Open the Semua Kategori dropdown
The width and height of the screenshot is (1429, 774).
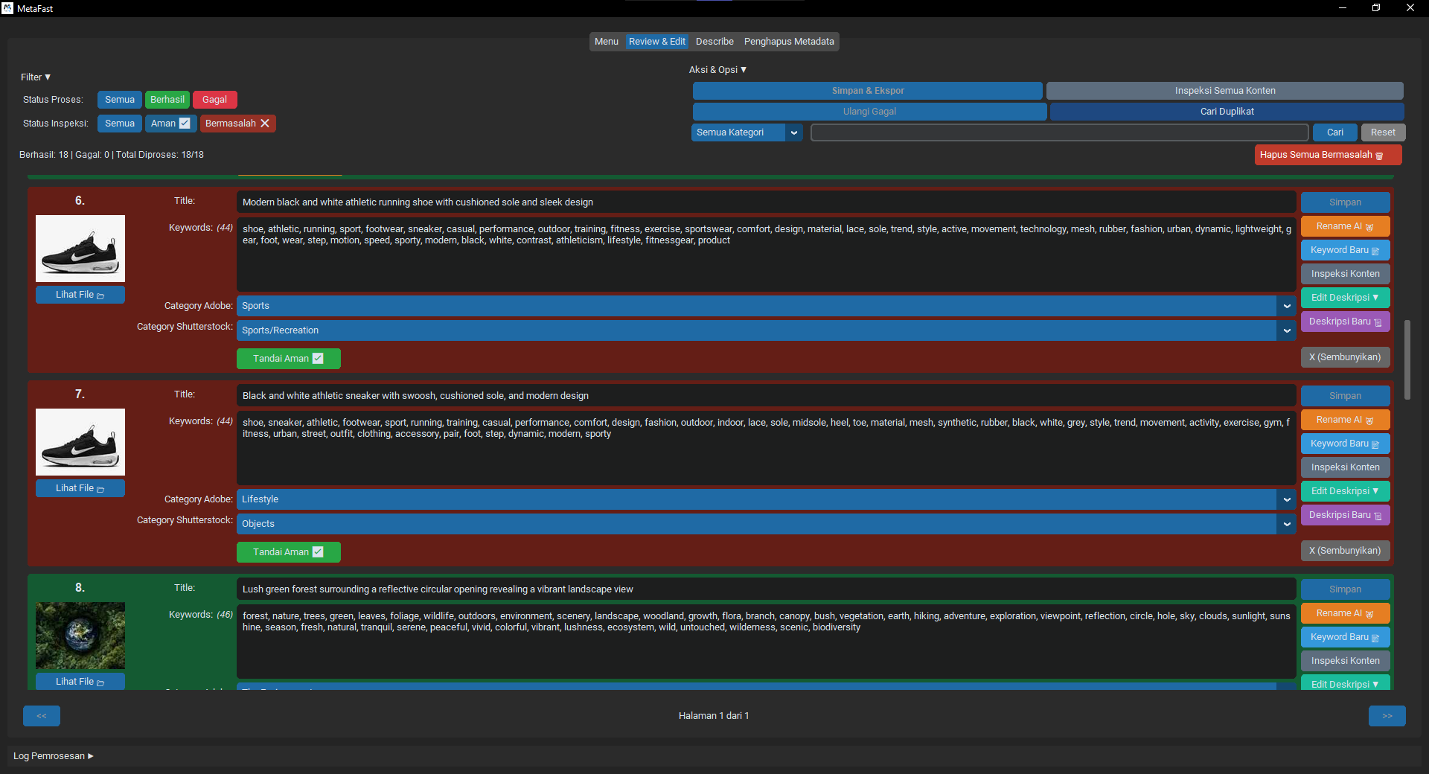click(746, 132)
